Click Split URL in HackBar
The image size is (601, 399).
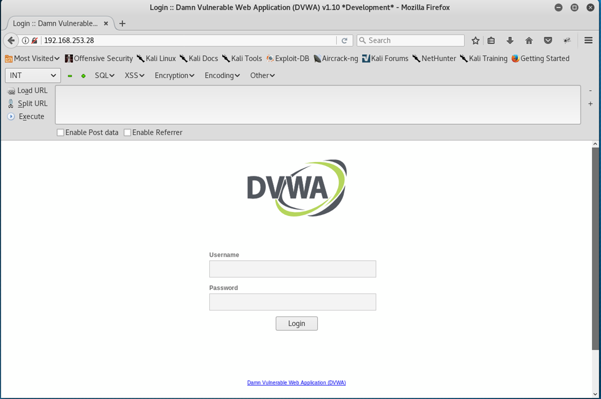pyautogui.click(x=28, y=104)
